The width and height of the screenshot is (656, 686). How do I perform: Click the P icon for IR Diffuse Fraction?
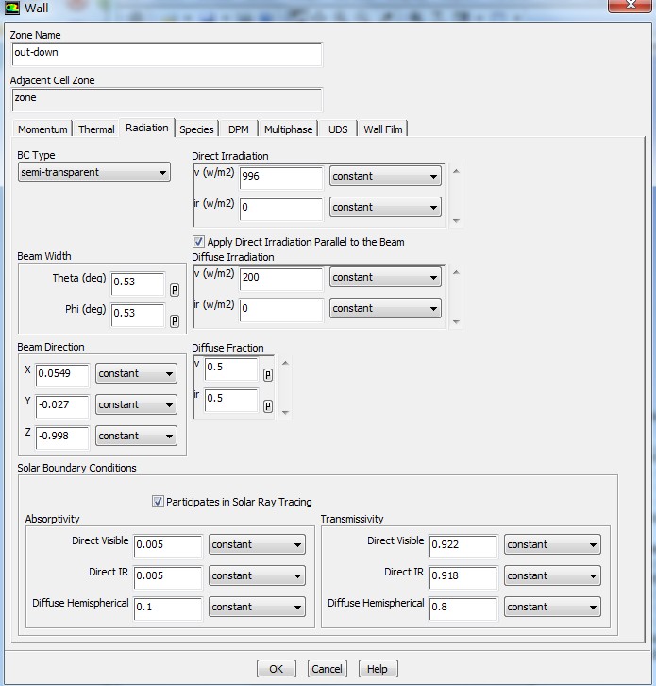point(268,406)
